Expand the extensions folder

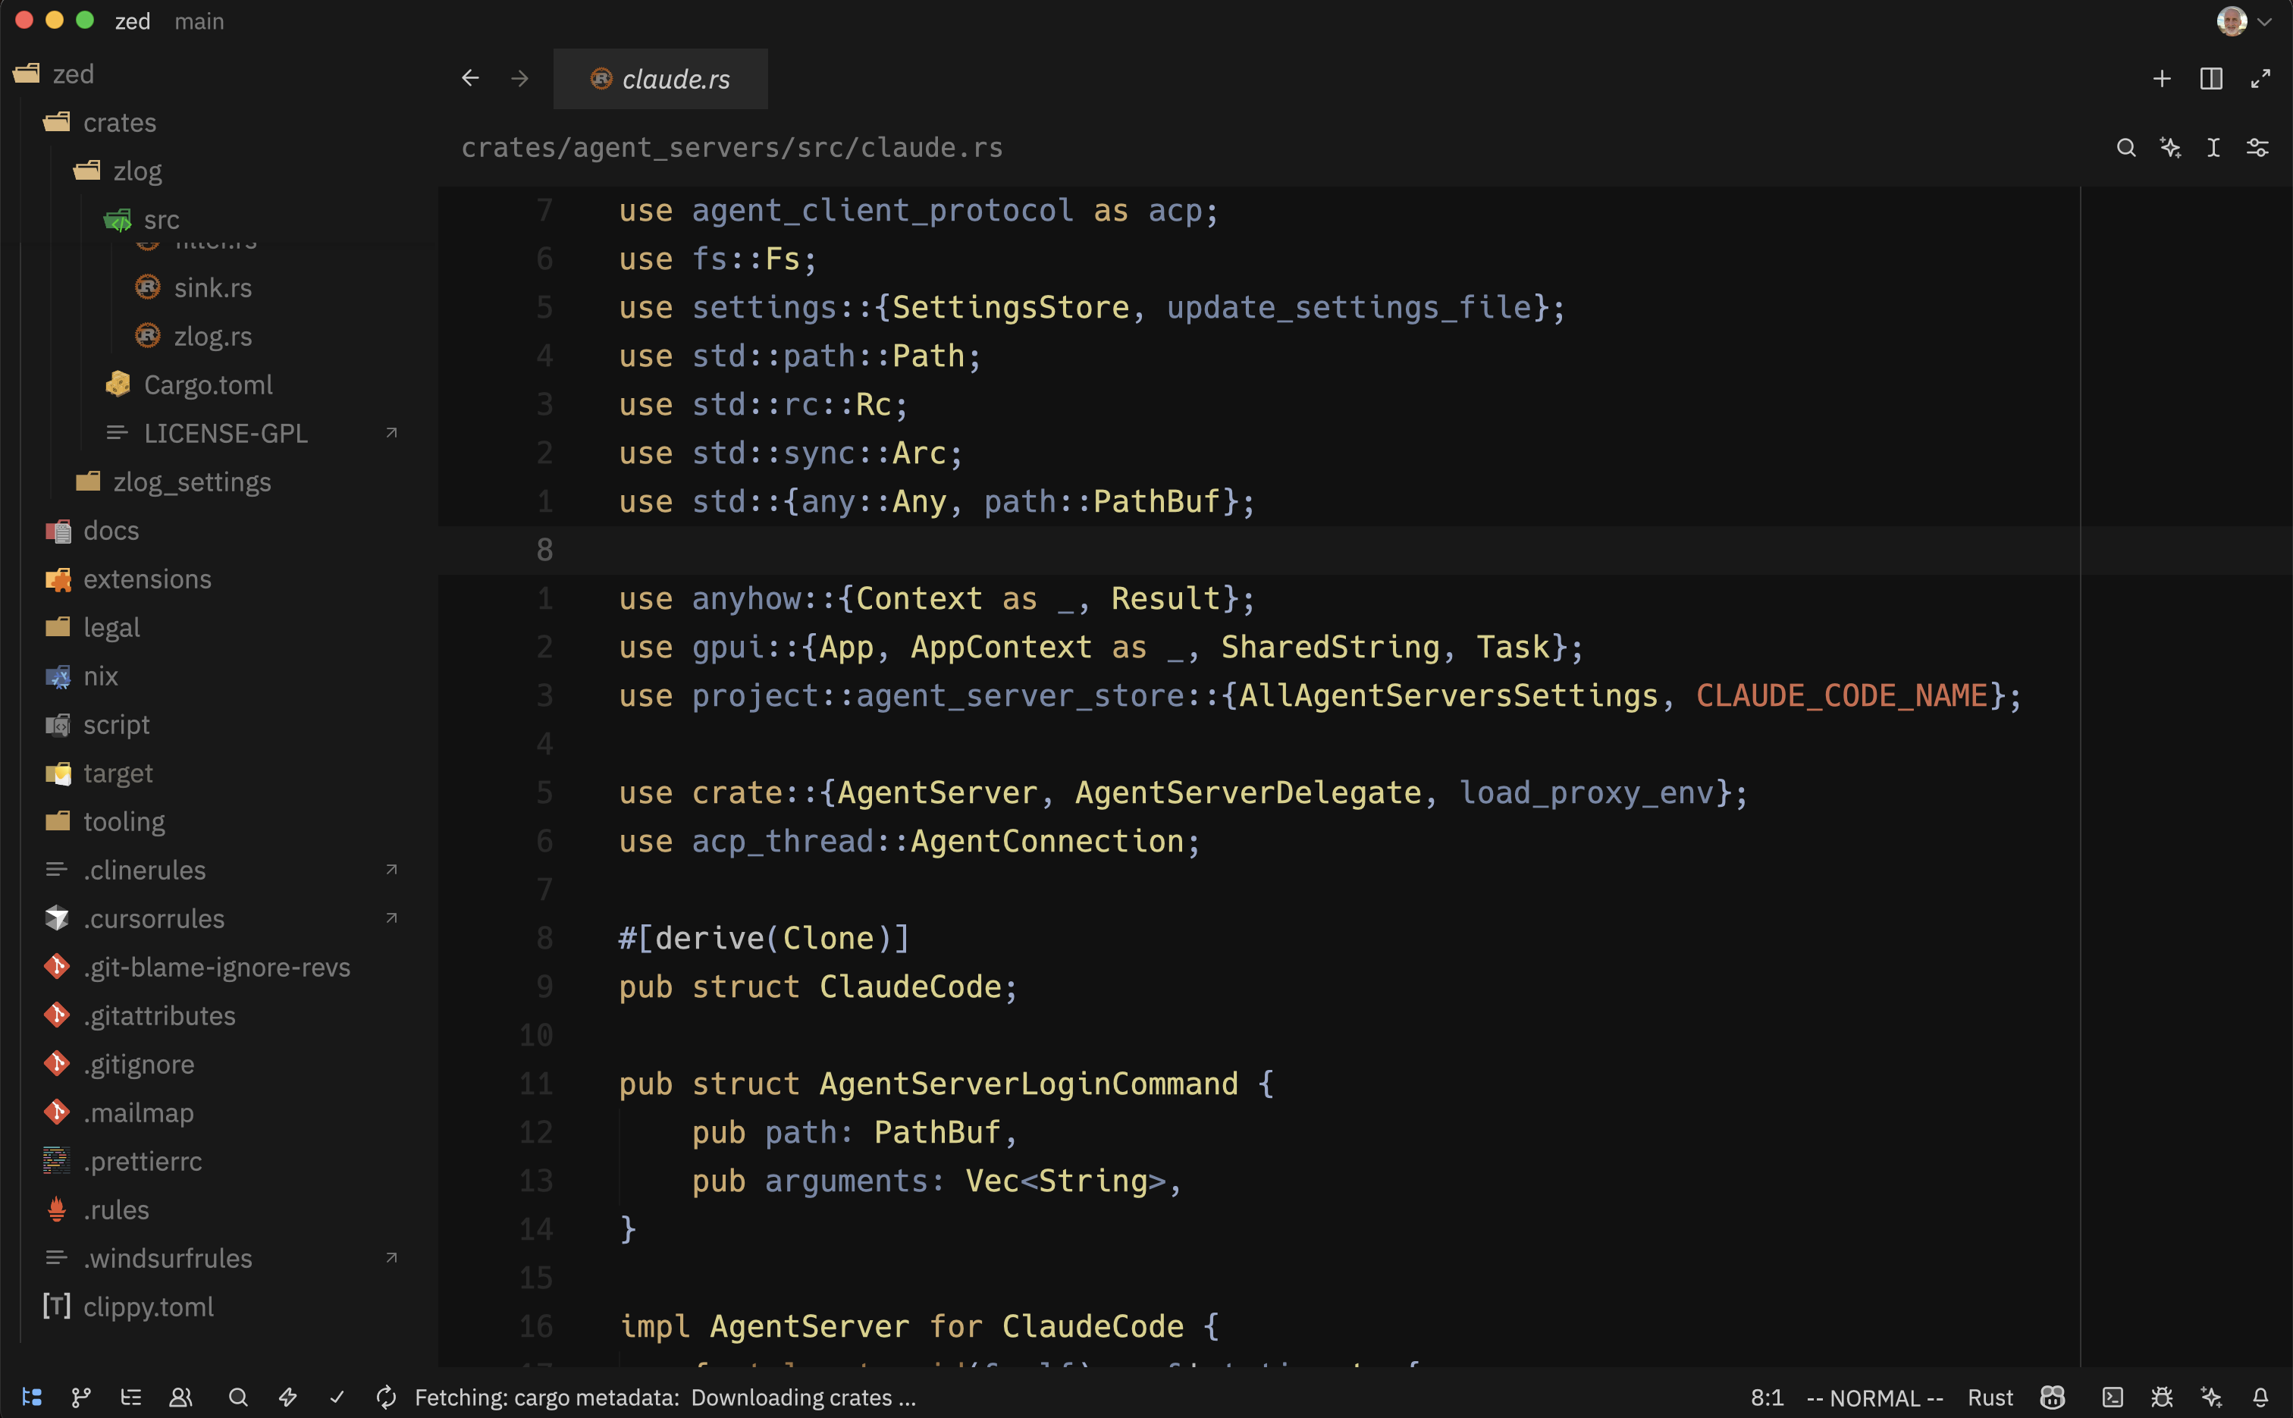pyautogui.click(x=218, y=579)
